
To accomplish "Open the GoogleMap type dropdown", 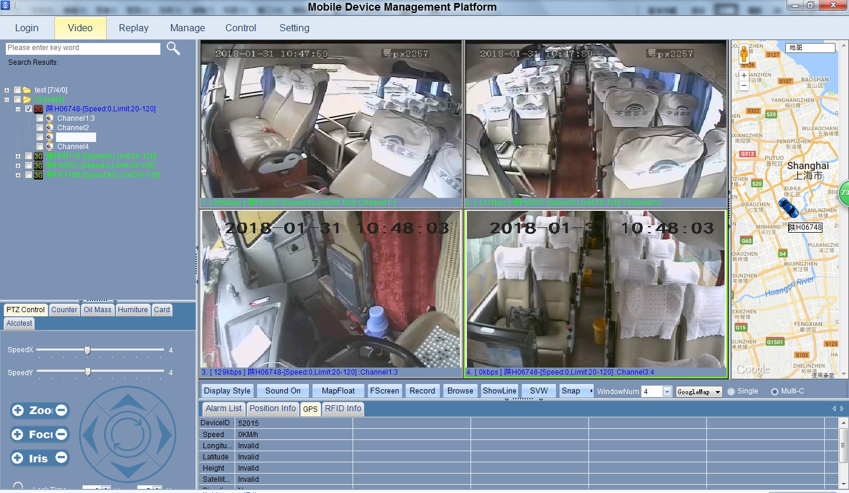I will (x=718, y=392).
